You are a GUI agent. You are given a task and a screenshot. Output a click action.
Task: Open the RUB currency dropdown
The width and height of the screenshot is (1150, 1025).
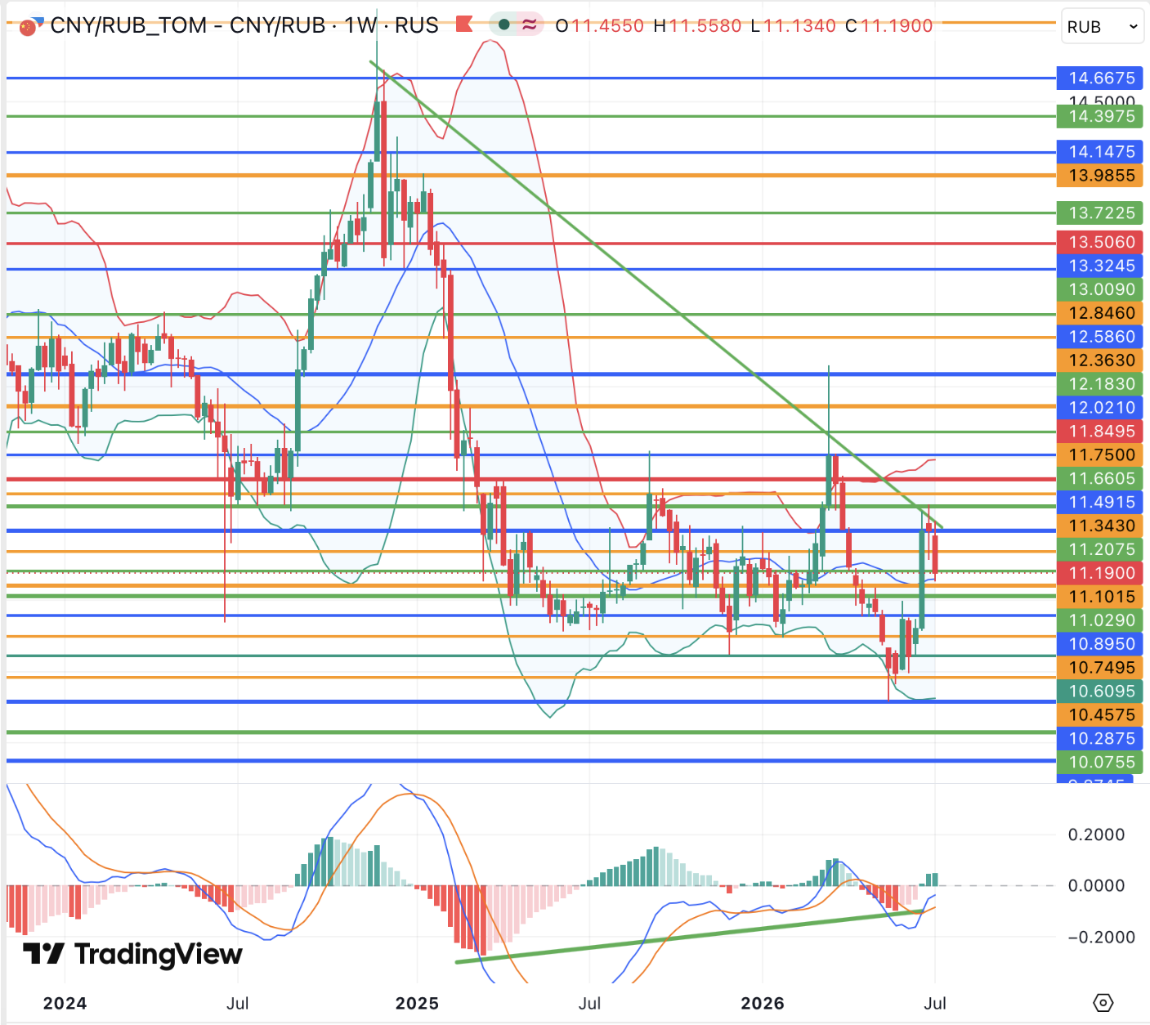tap(1102, 27)
